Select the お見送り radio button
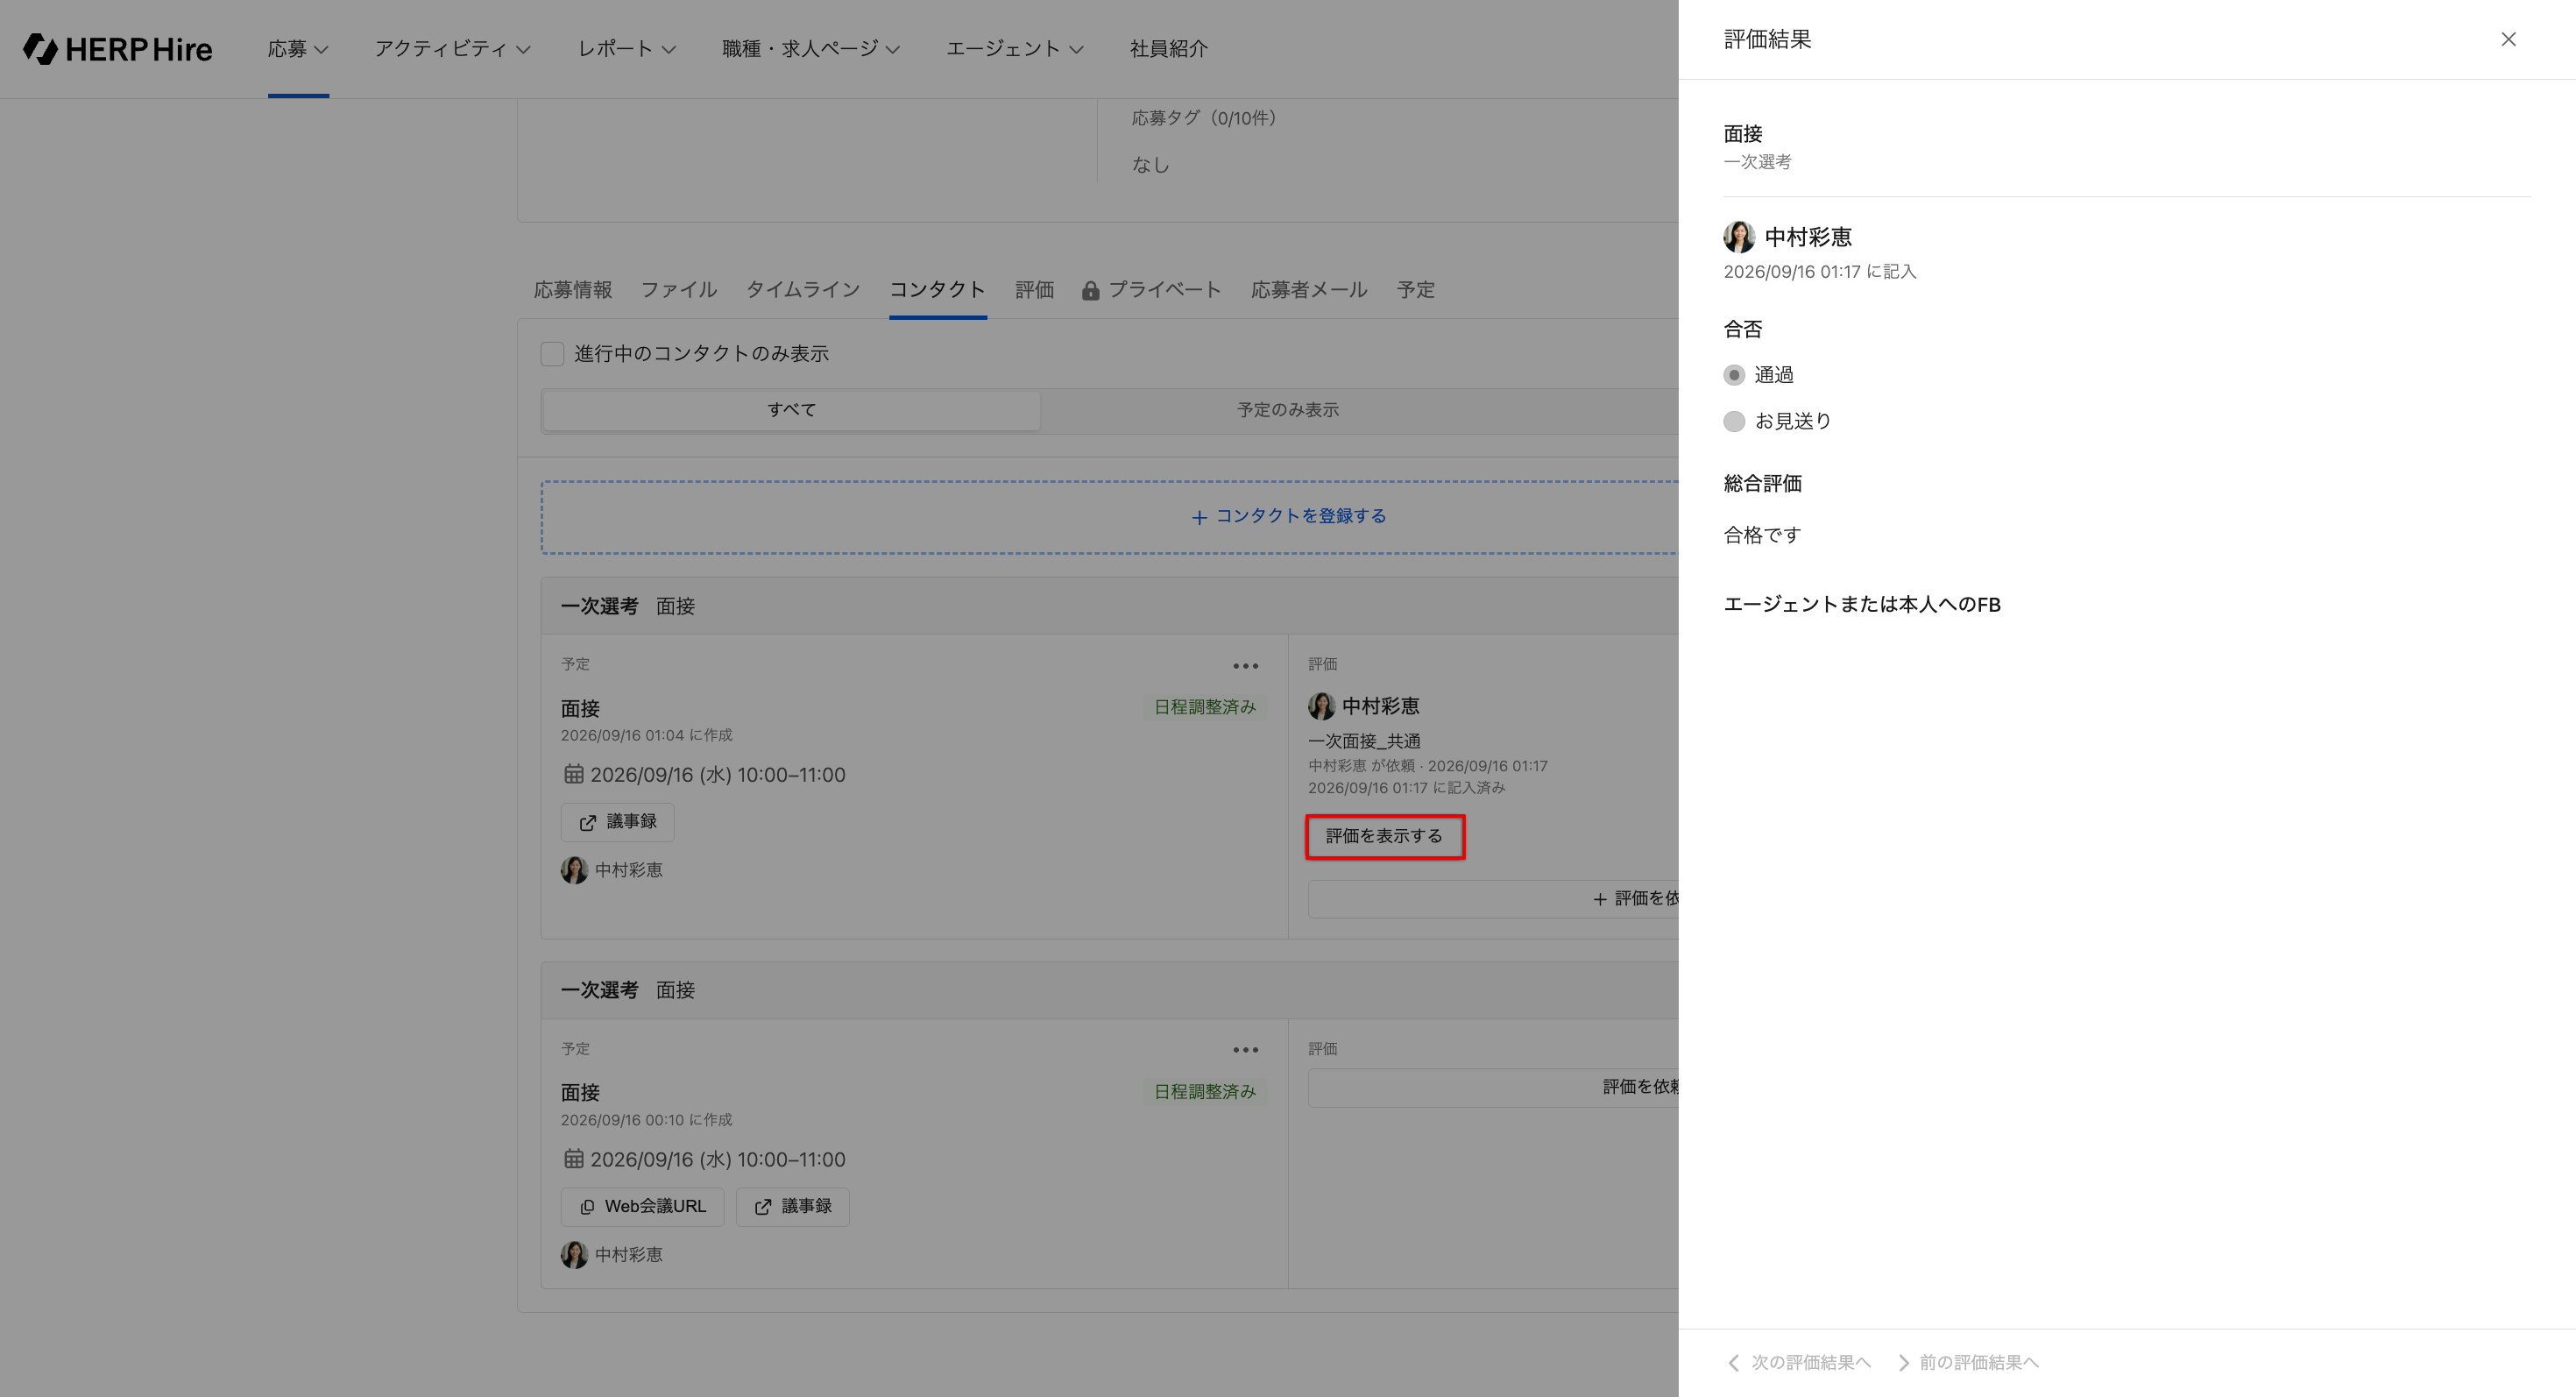Screen dimensions: 2576x1397 pos(1734,421)
